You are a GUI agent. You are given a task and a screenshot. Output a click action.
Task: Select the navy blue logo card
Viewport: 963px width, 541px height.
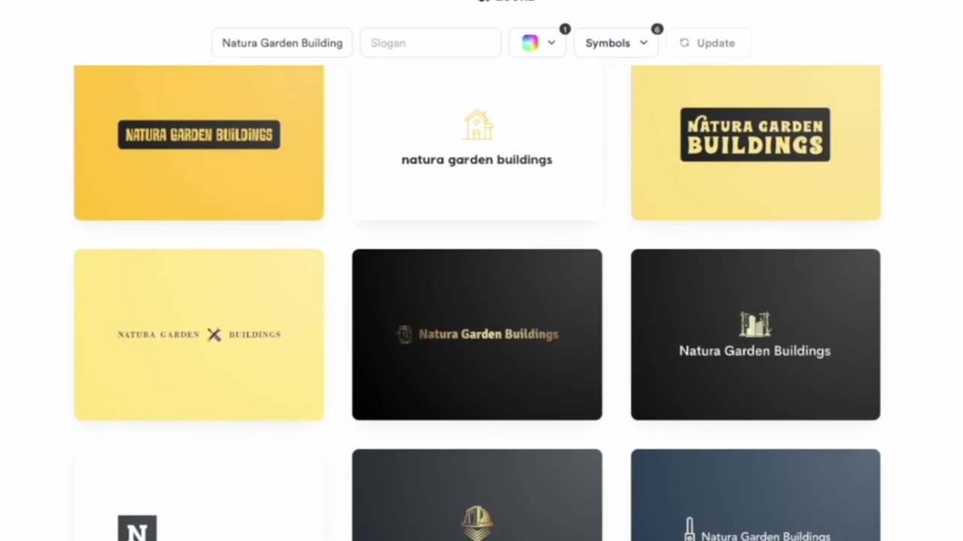755,495
